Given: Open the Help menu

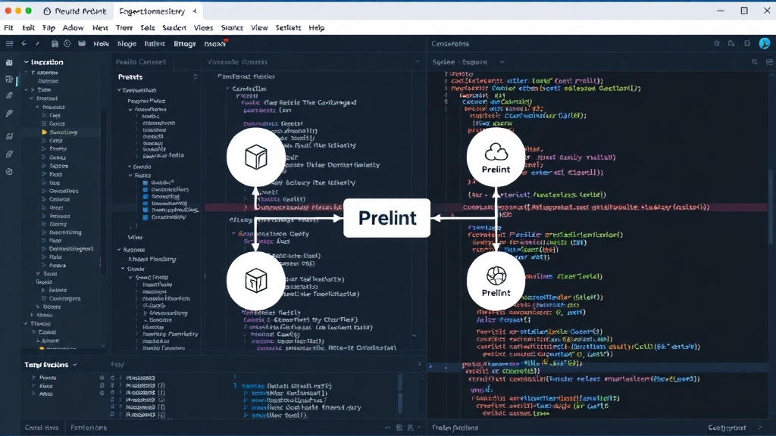Looking at the screenshot, I should pos(316,28).
